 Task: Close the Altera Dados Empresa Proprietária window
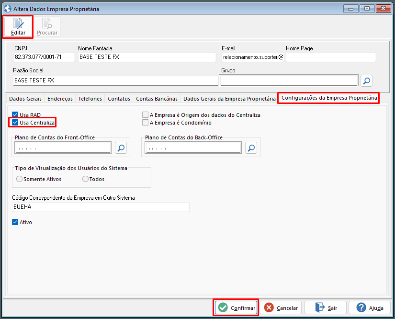383,9
